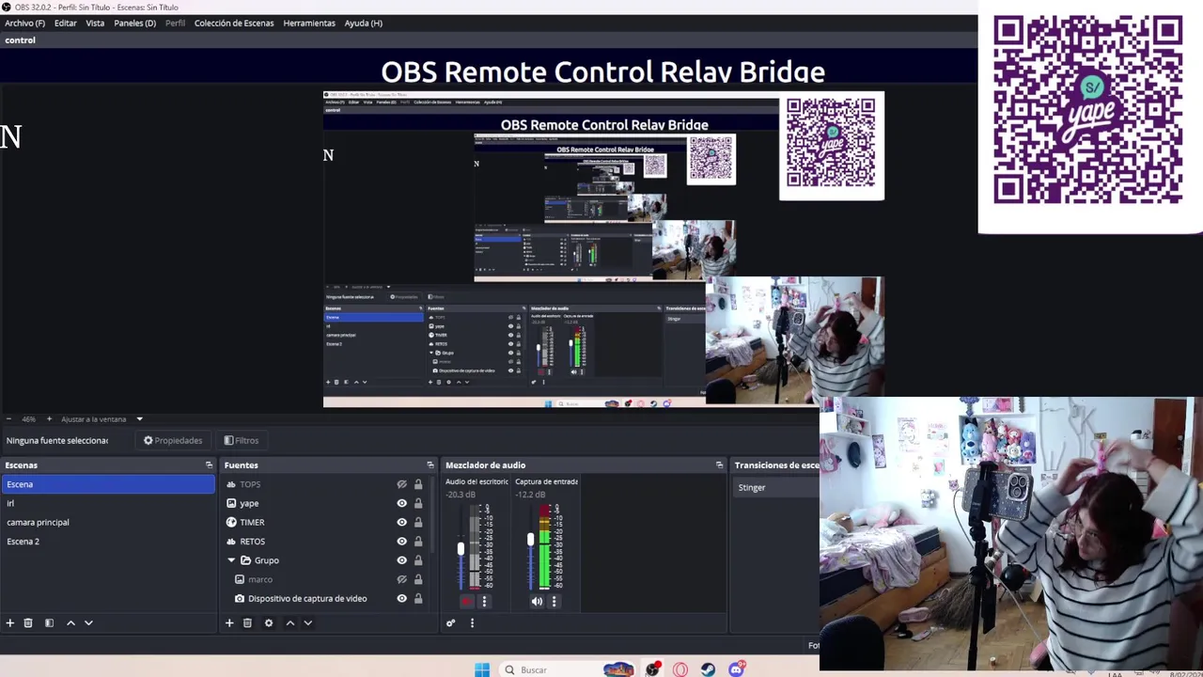Open Opera browser taskbar icon
This screenshot has height=677, width=1203.
point(680,669)
